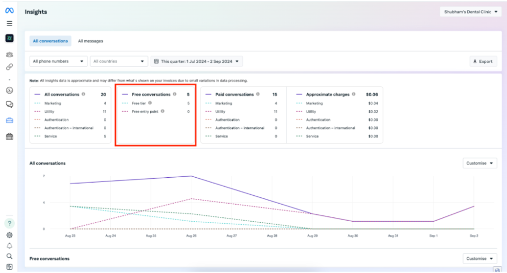Select the briefcase icon in left sidebar
Image resolution: width=507 pixels, height=273 pixels.
coord(9,120)
